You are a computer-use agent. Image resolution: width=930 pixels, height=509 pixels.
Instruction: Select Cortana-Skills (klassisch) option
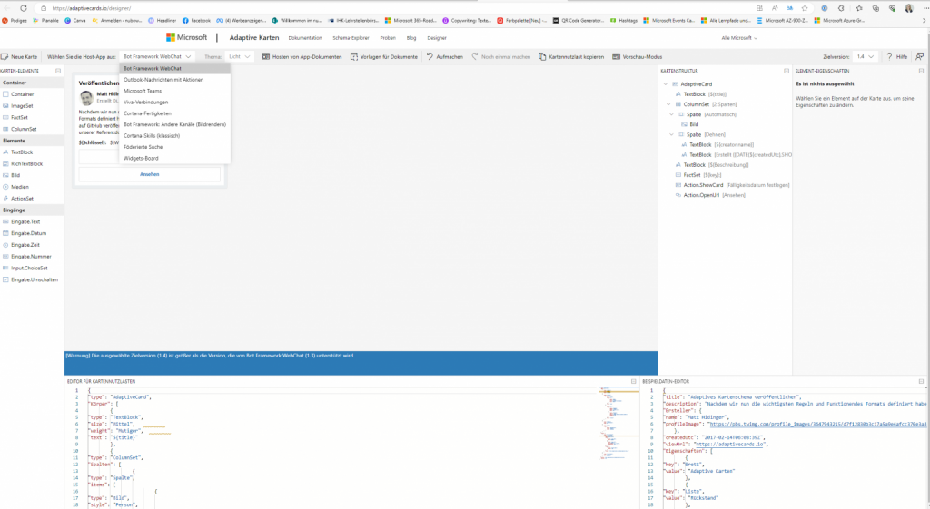tap(174, 136)
